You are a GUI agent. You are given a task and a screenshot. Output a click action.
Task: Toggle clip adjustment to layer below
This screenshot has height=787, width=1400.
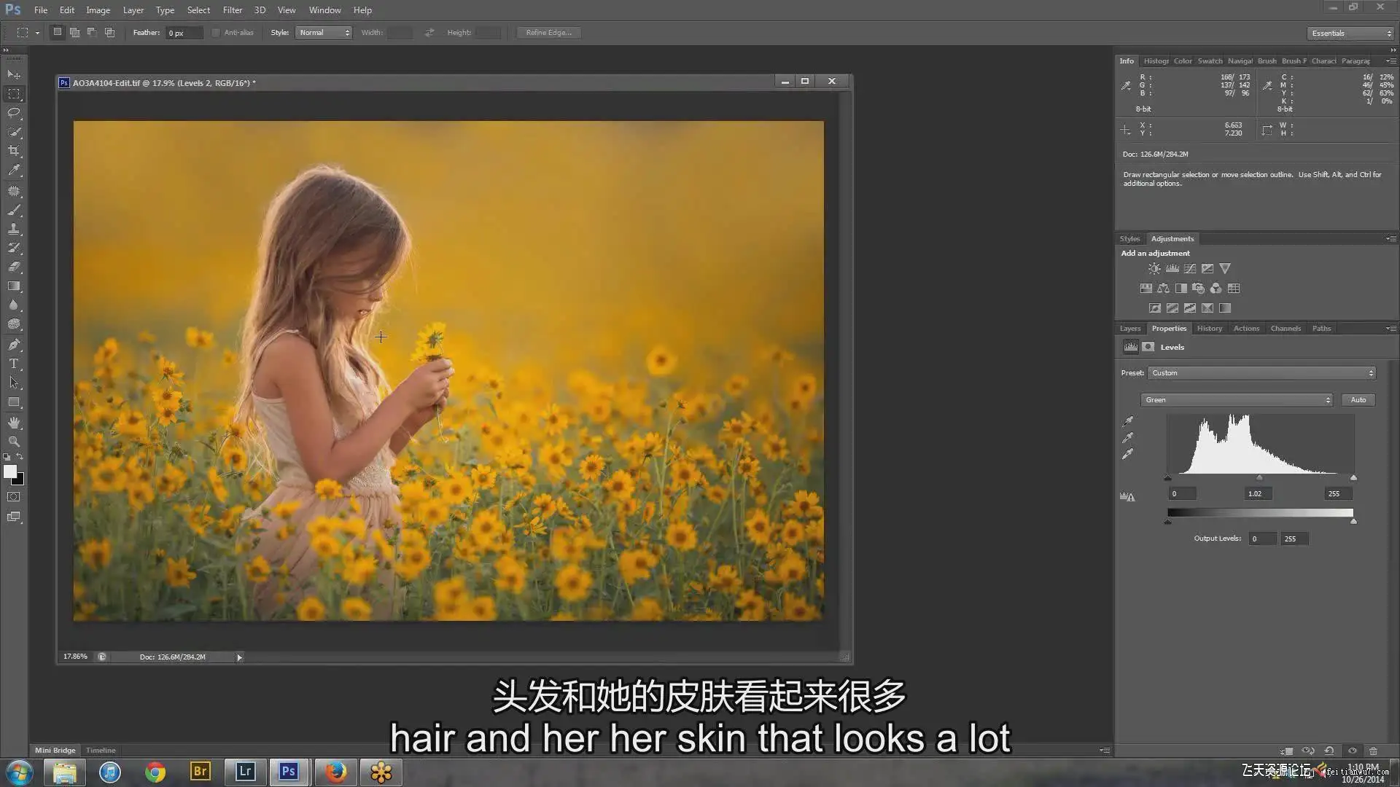[x=1287, y=751]
